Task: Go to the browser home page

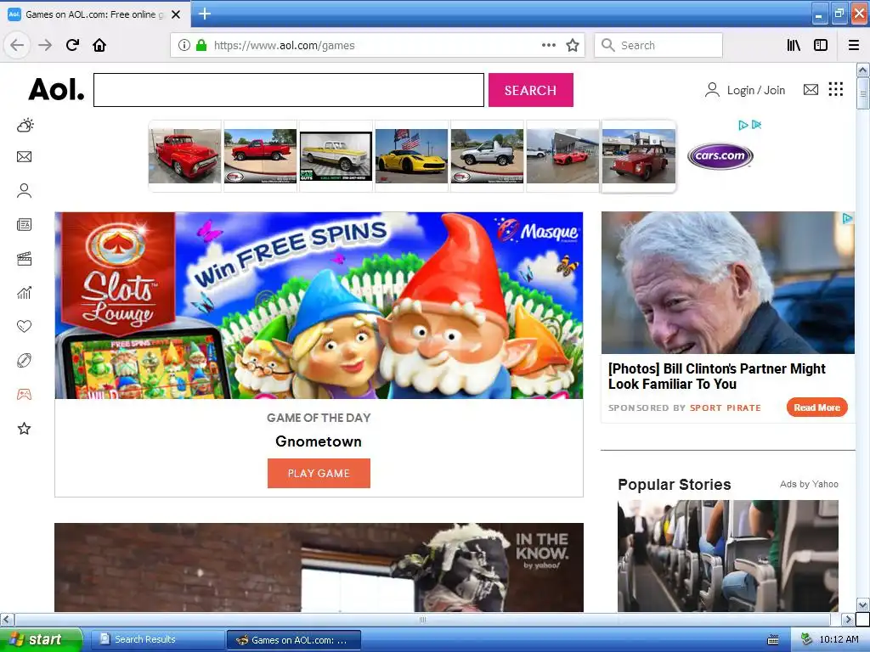Action: pos(99,45)
